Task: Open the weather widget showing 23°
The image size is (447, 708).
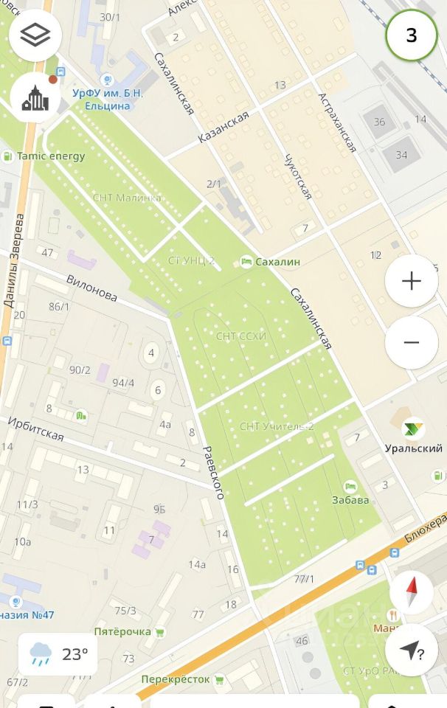Action: click(x=58, y=654)
